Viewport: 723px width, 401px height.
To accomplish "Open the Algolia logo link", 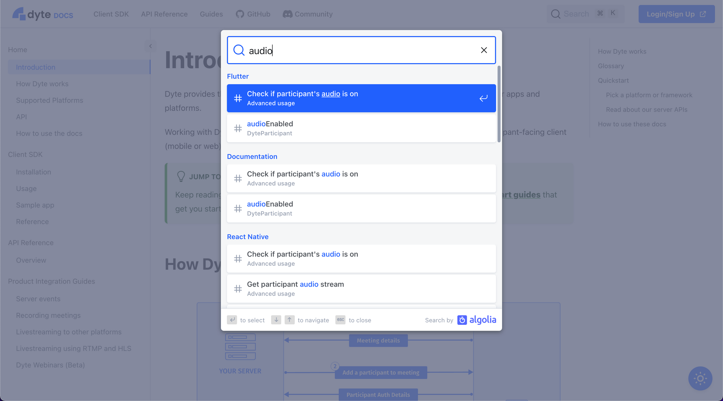I will tap(476, 320).
